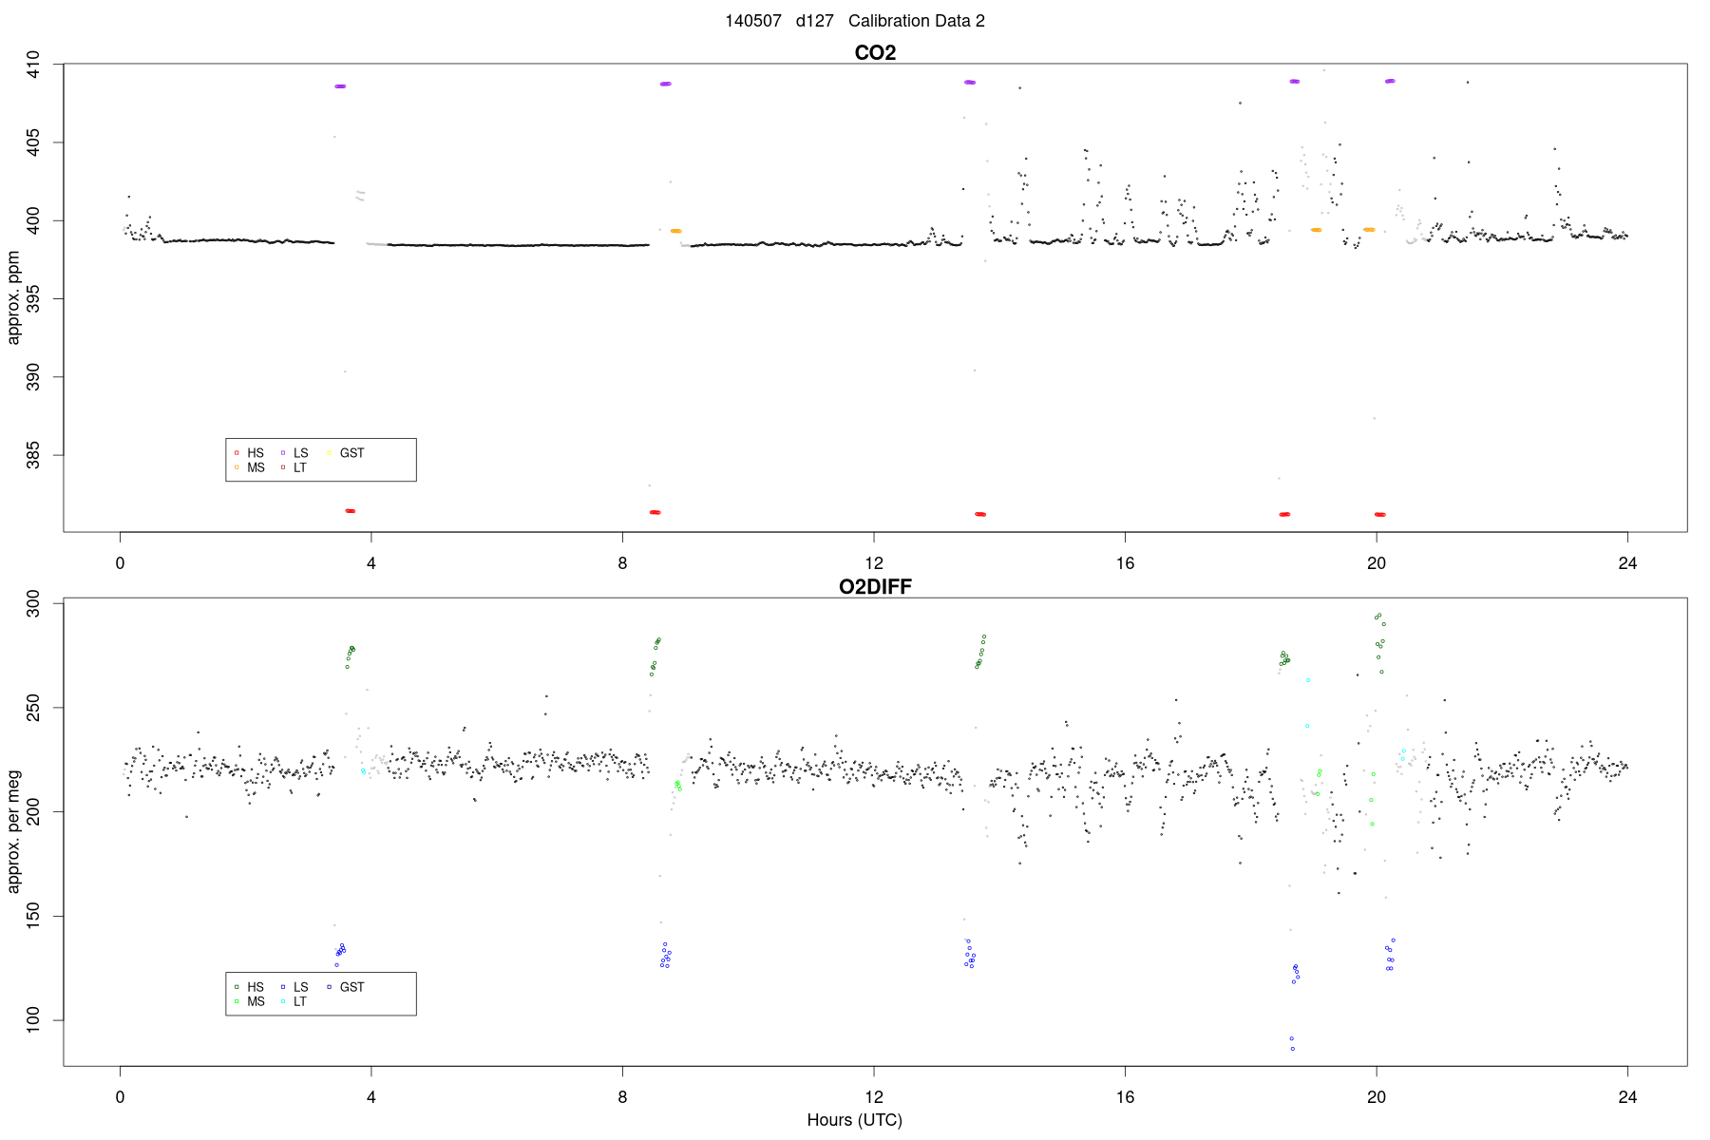The height and width of the screenshot is (1140, 1710).
Task: Click the 300 tick on O2DIFF y-axis
Action: [33, 603]
